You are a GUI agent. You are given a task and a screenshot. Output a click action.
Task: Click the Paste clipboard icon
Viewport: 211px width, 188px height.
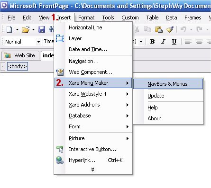pos(159,29)
